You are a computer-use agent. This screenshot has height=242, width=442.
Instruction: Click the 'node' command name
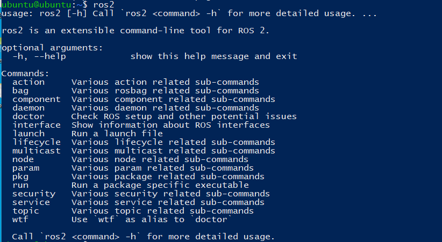(x=23, y=159)
